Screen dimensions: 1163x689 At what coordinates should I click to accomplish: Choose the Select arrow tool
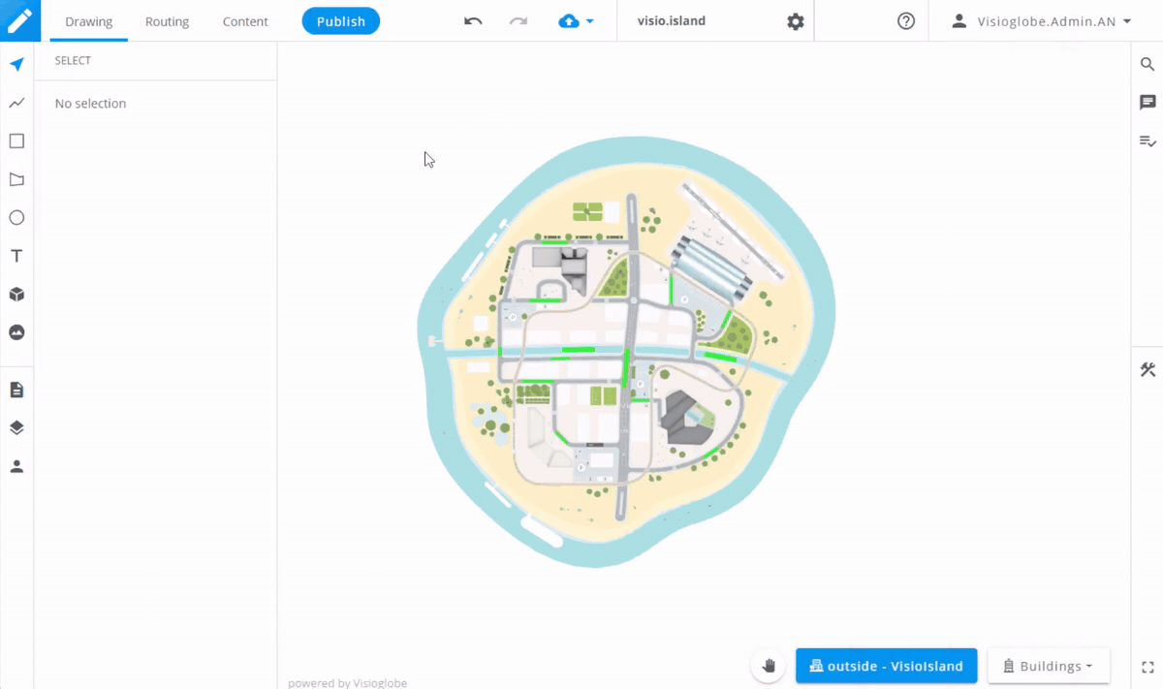16,65
